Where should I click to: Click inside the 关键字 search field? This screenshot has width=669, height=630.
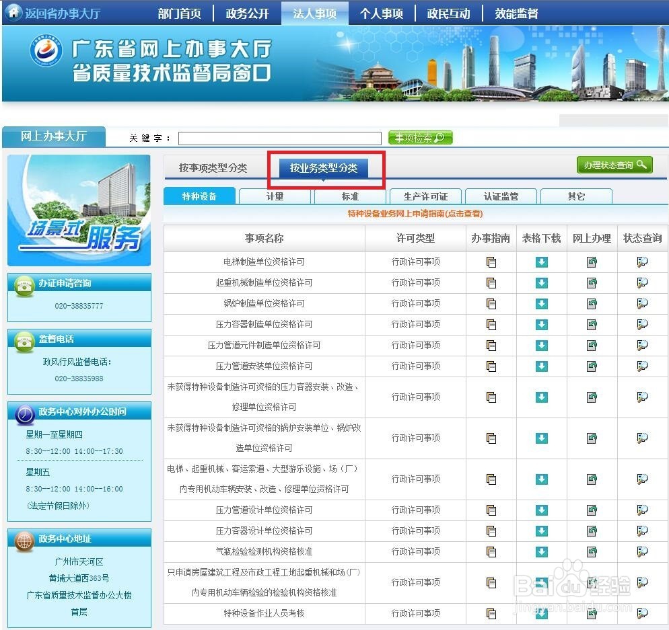point(279,138)
